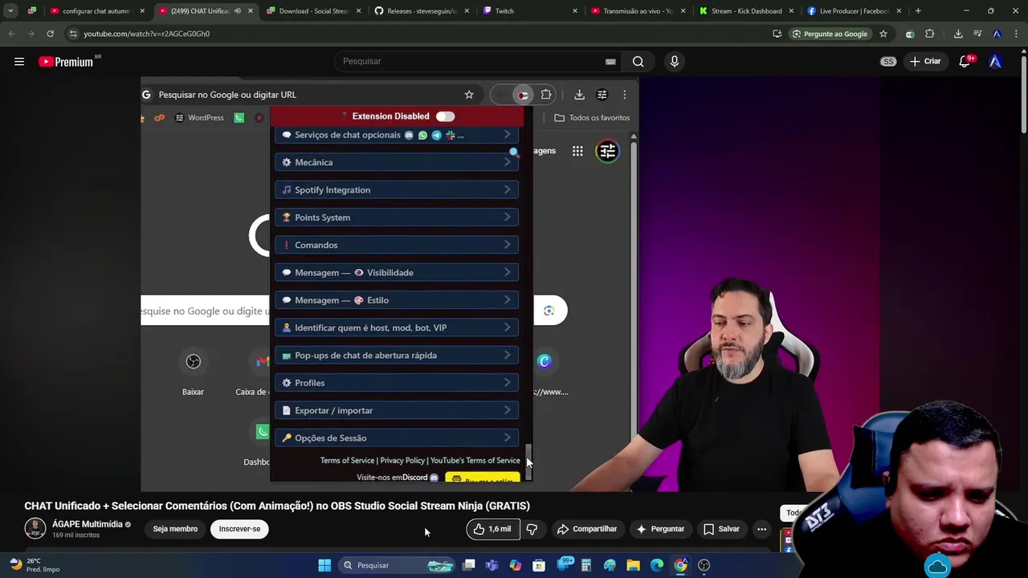Open the ÁGAPE Multimídia channel avatar
This screenshot has height=578, width=1028.
pyautogui.click(x=35, y=528)
